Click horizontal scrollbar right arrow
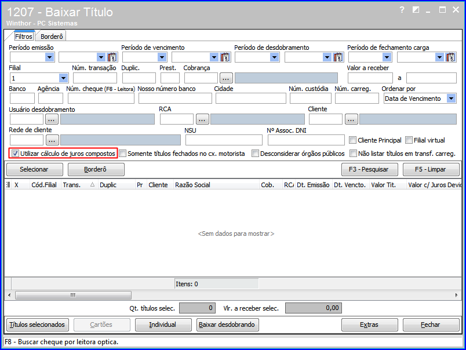 click(x=457, y=295)
